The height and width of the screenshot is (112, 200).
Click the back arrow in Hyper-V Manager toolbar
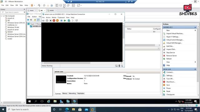coord(28,20)
